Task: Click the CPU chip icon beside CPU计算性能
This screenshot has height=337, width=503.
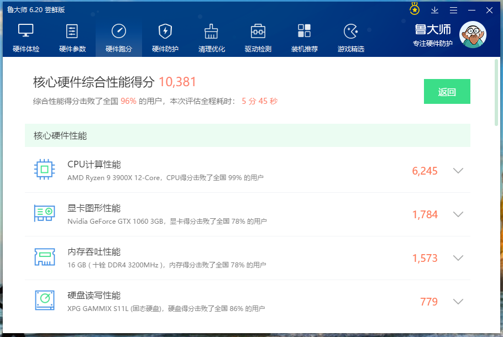Action: pyautogui.click(x=44, y=170)
